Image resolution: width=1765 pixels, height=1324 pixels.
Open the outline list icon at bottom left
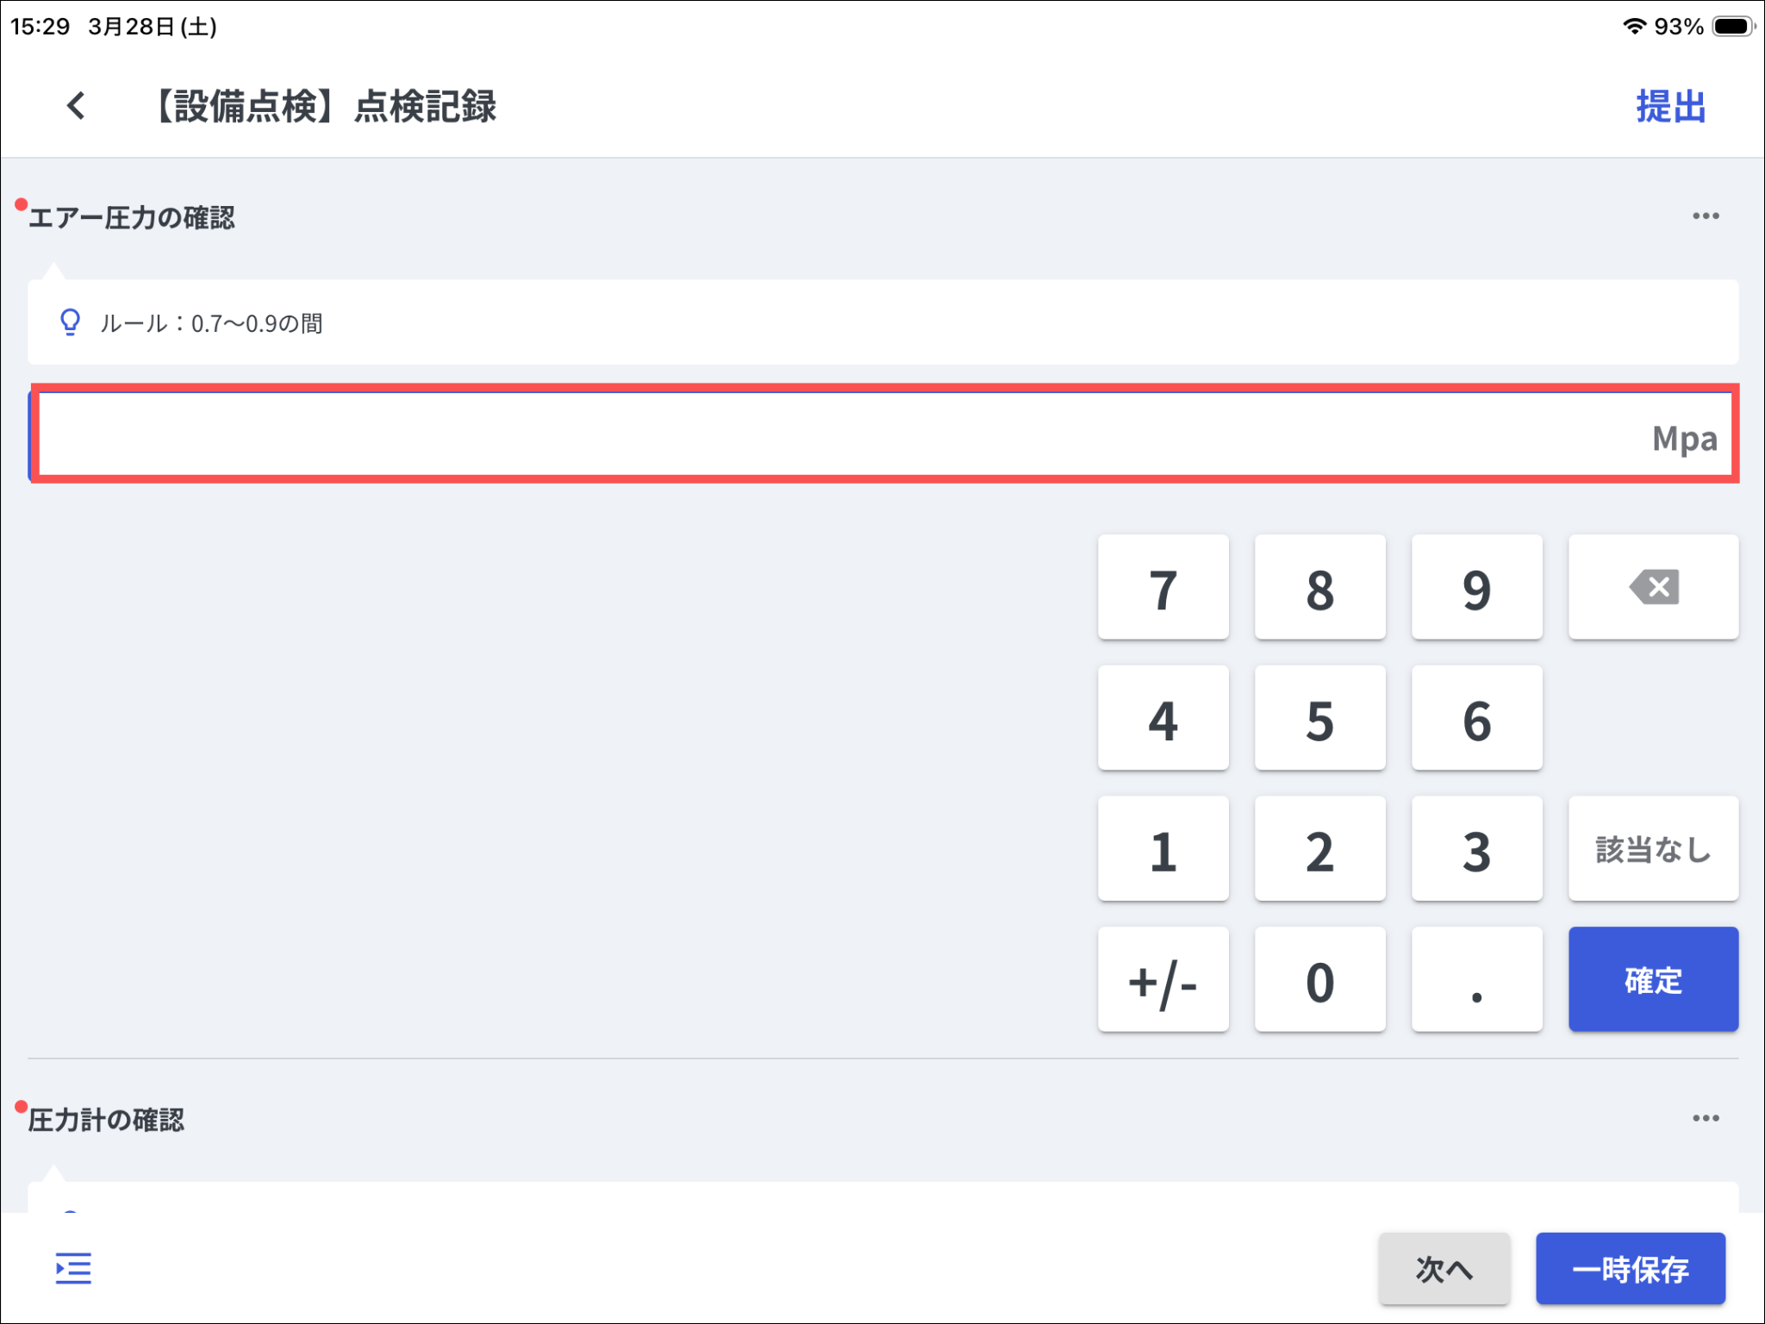[x=73, y=1268]
